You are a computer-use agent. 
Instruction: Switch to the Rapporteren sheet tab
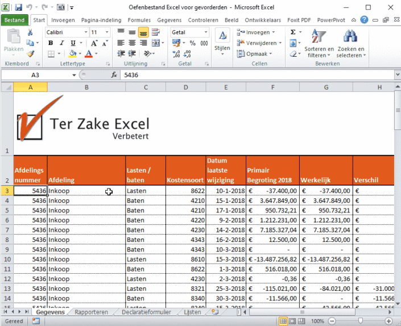pyautogui.click(x=92, y=312)
